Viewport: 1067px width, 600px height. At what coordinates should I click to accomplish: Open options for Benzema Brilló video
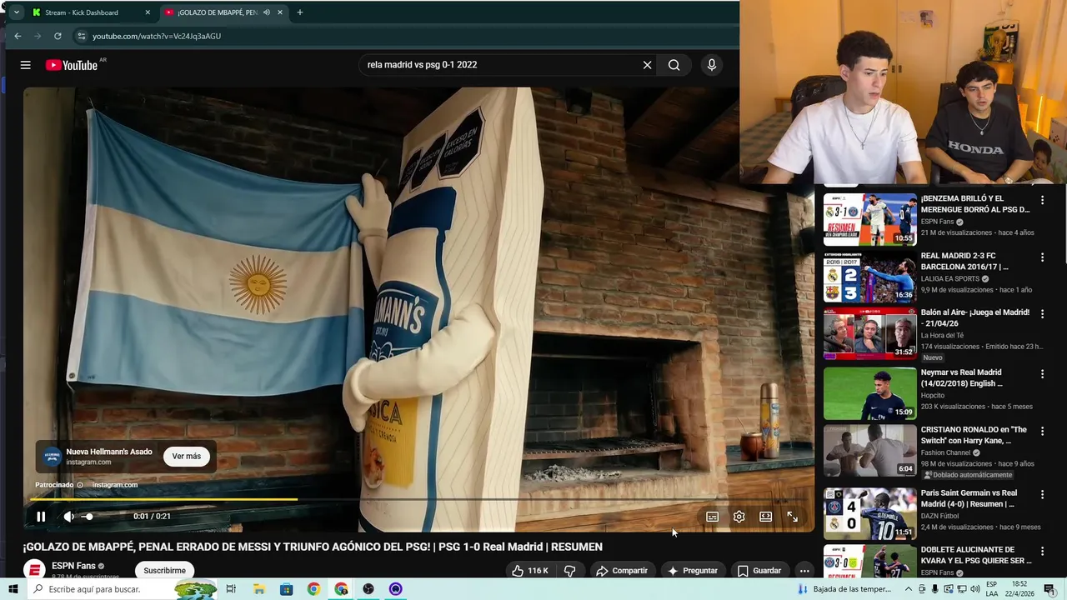click(x=1042, y=201)
